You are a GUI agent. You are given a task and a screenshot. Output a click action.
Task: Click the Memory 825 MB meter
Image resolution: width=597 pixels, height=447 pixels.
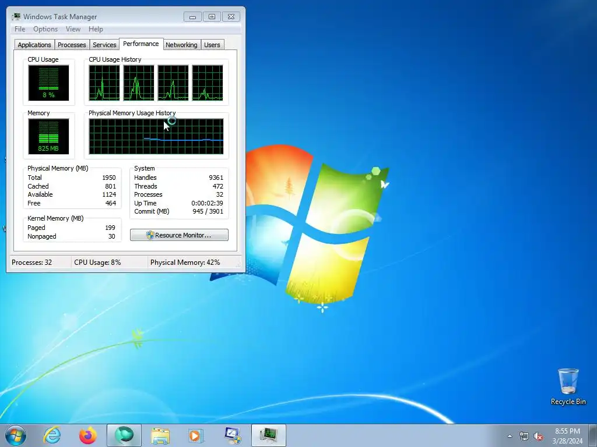pyautogui.click(x=48, y=136)
